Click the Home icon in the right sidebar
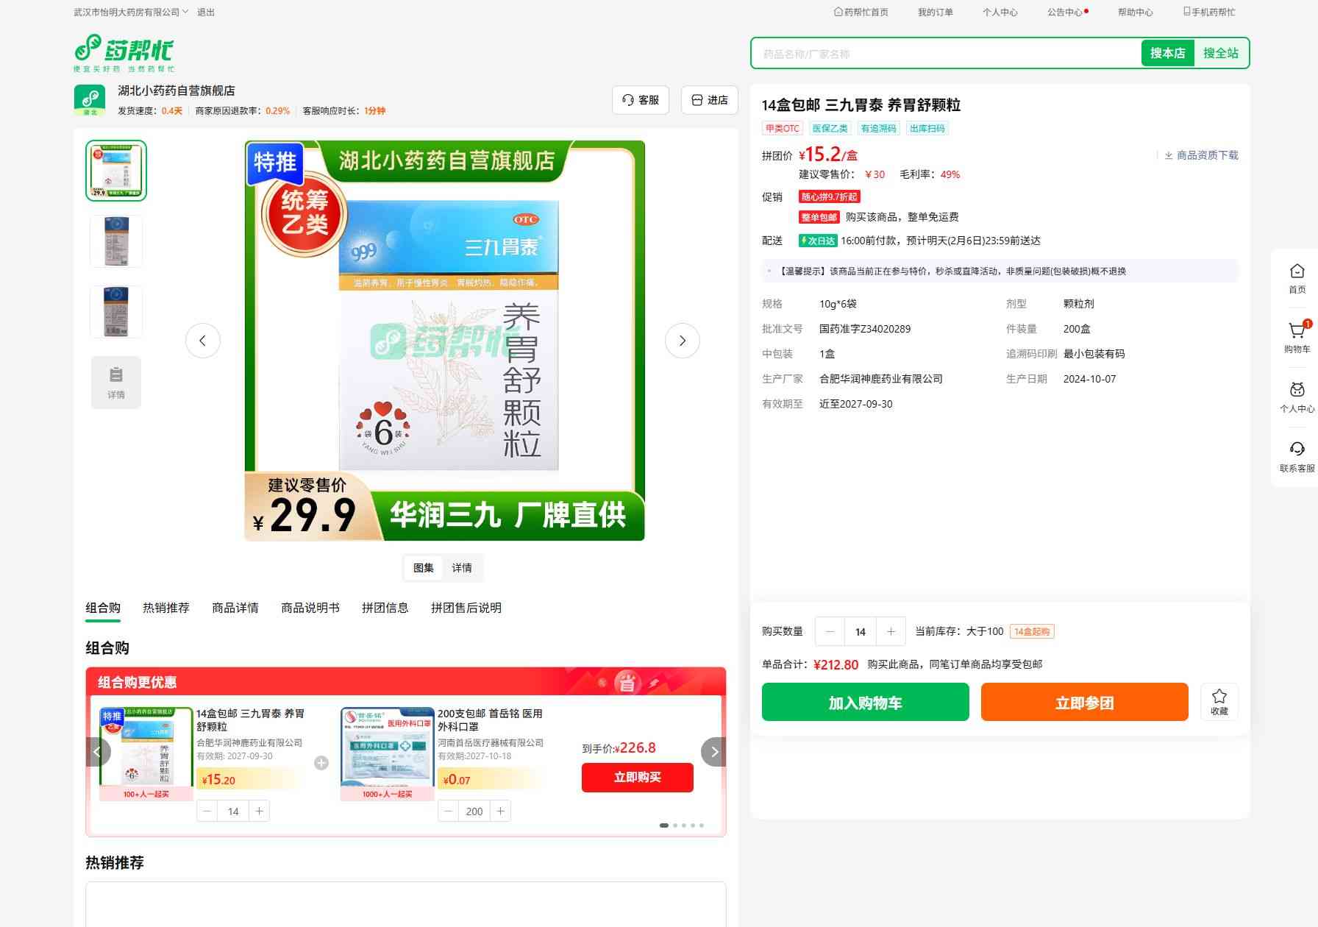This screenshot has height=927, width=1318. click(1297, 278)
